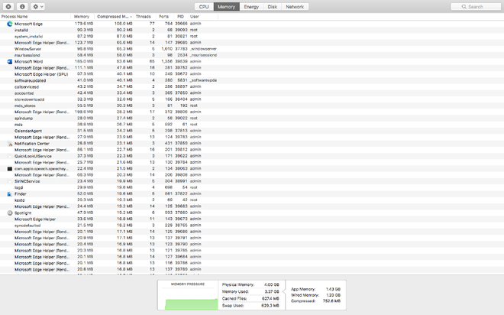Click the com.apple.speech process icon
The image size is (504, 315).
[10, 169]
